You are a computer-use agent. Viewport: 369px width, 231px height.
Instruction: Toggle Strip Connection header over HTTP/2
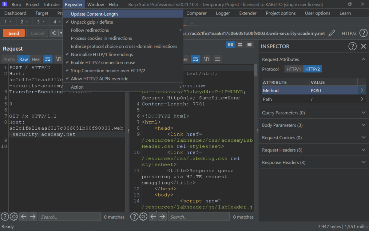coord(123,71)
